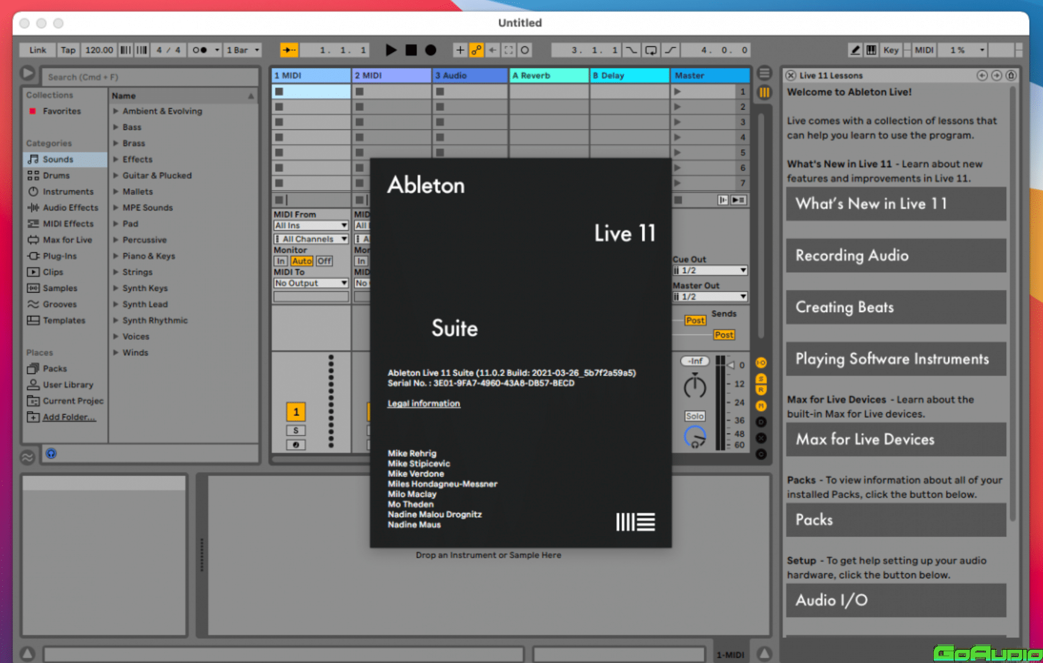Toggle the Loop switch icon

click(651, 50)
